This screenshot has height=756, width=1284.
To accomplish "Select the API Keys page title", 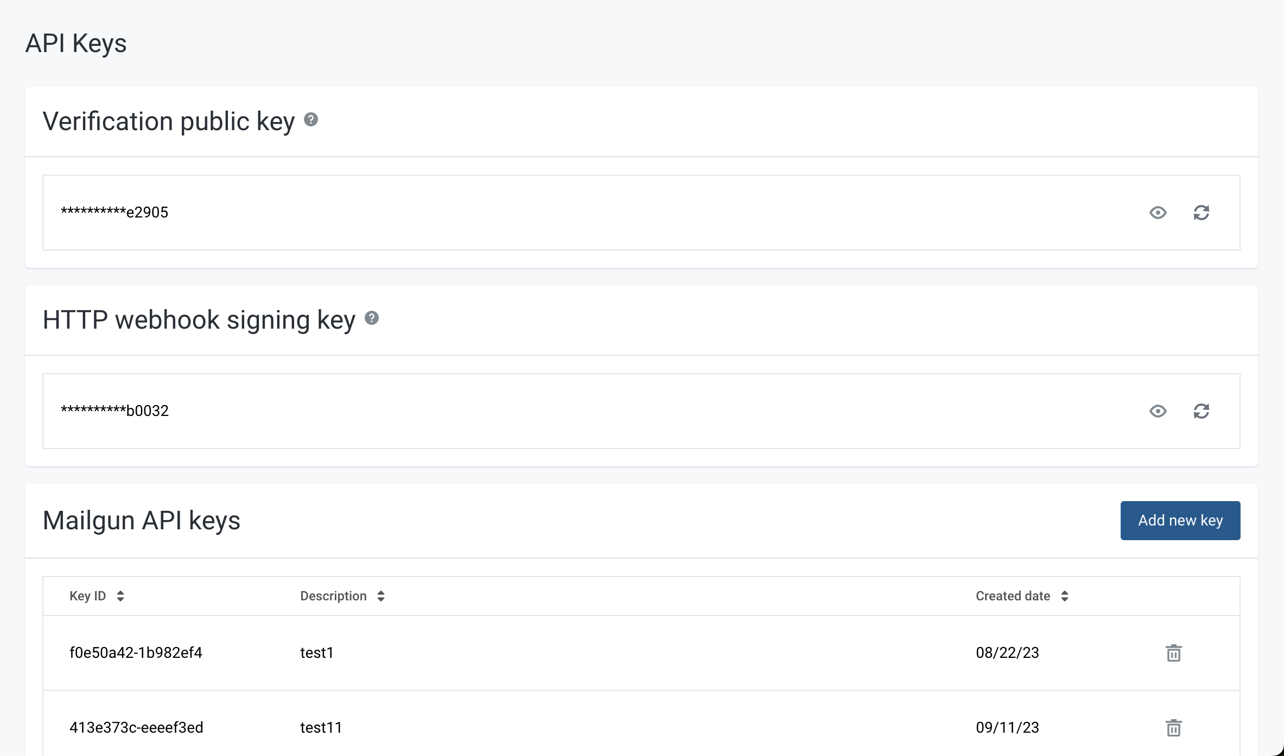I will click(76, 43).
